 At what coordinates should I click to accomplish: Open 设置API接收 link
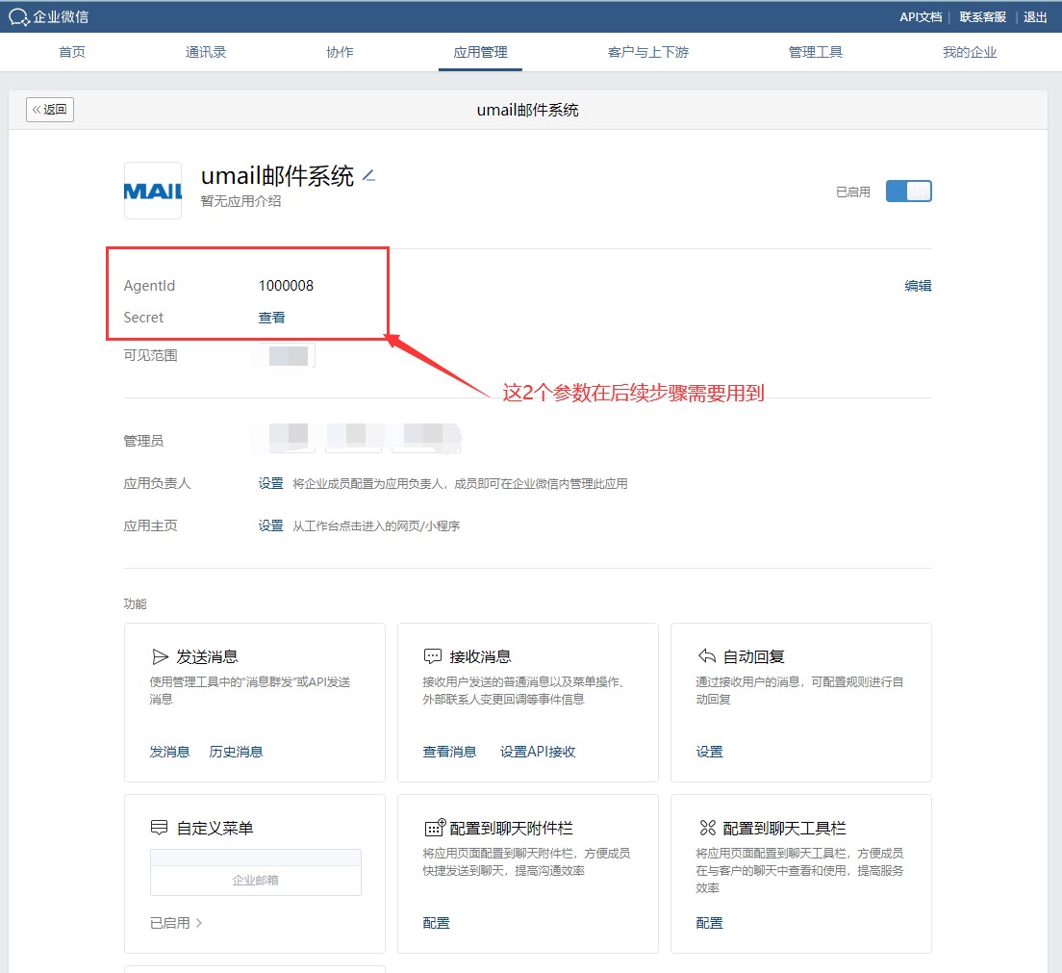click(x=538, y=752)
